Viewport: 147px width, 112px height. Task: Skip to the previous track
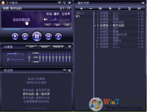point(25,36)
